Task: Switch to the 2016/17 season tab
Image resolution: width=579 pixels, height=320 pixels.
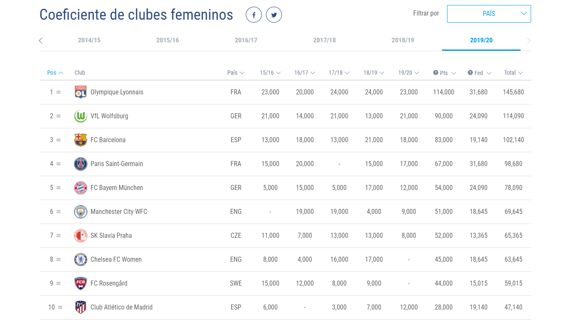Action: tap(246, 40)
